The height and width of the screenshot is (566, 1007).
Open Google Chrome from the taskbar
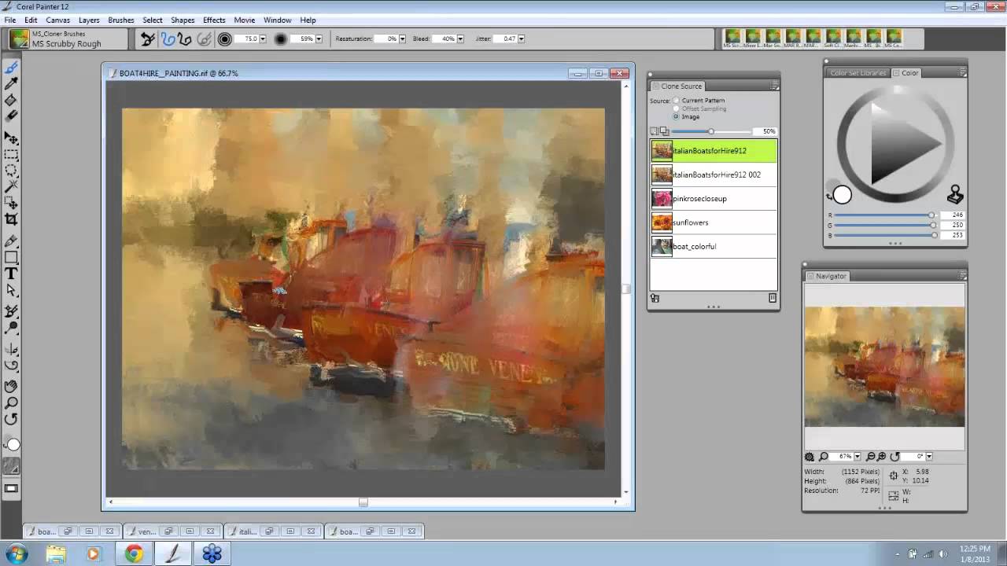(x=134, y=554)
